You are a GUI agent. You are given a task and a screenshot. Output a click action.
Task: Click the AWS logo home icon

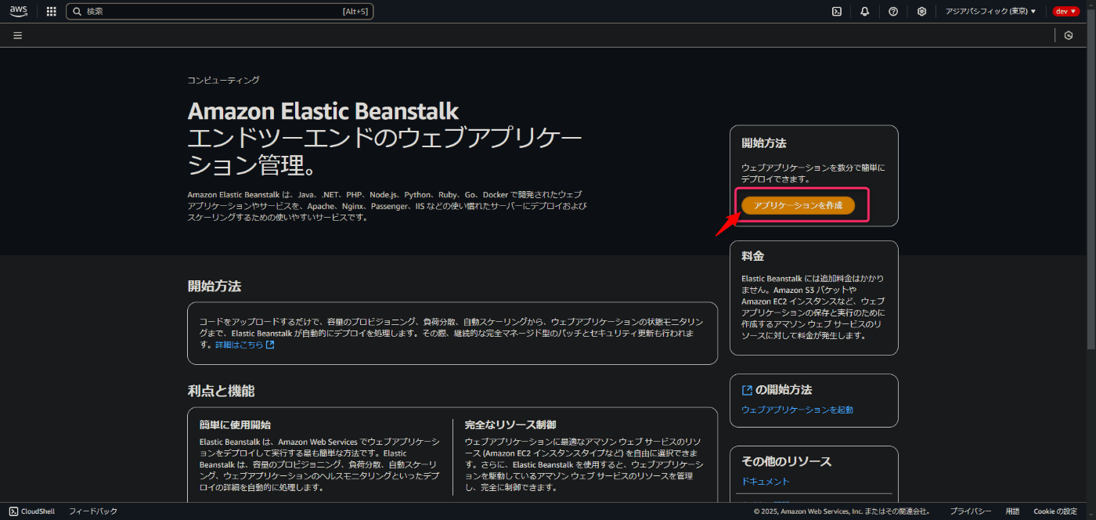pyautogui.click(x=18, y=11)
